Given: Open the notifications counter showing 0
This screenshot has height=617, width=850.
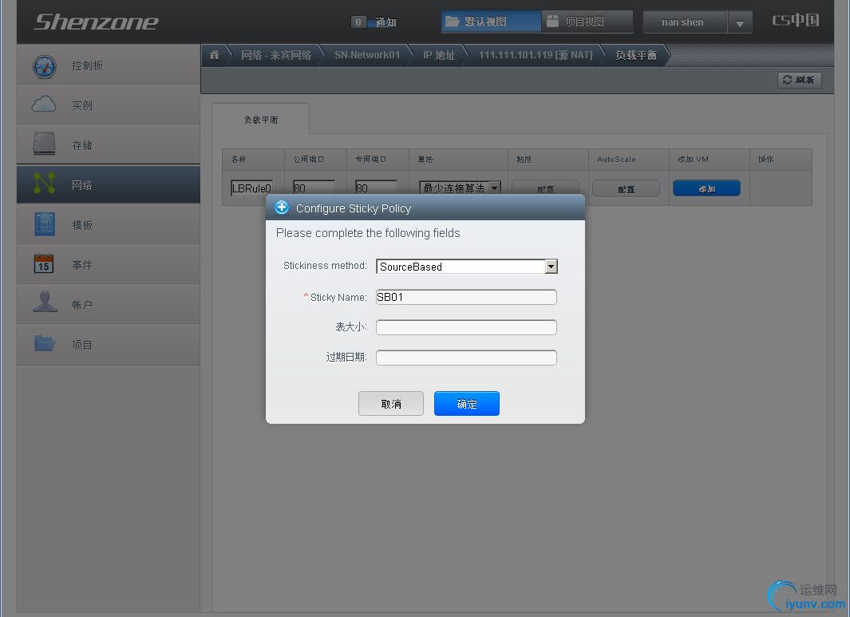Looking at the screenshot, I should pyautogui.click(x=358, y=22).
